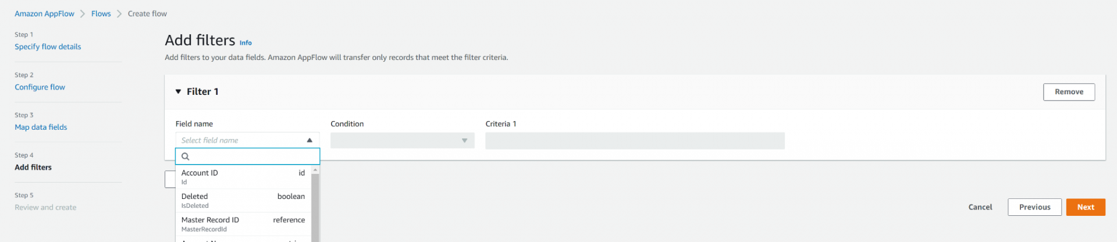The image size is (1117, 242).
Task: Go to the Map data fields step
Action: click(41, 127)
